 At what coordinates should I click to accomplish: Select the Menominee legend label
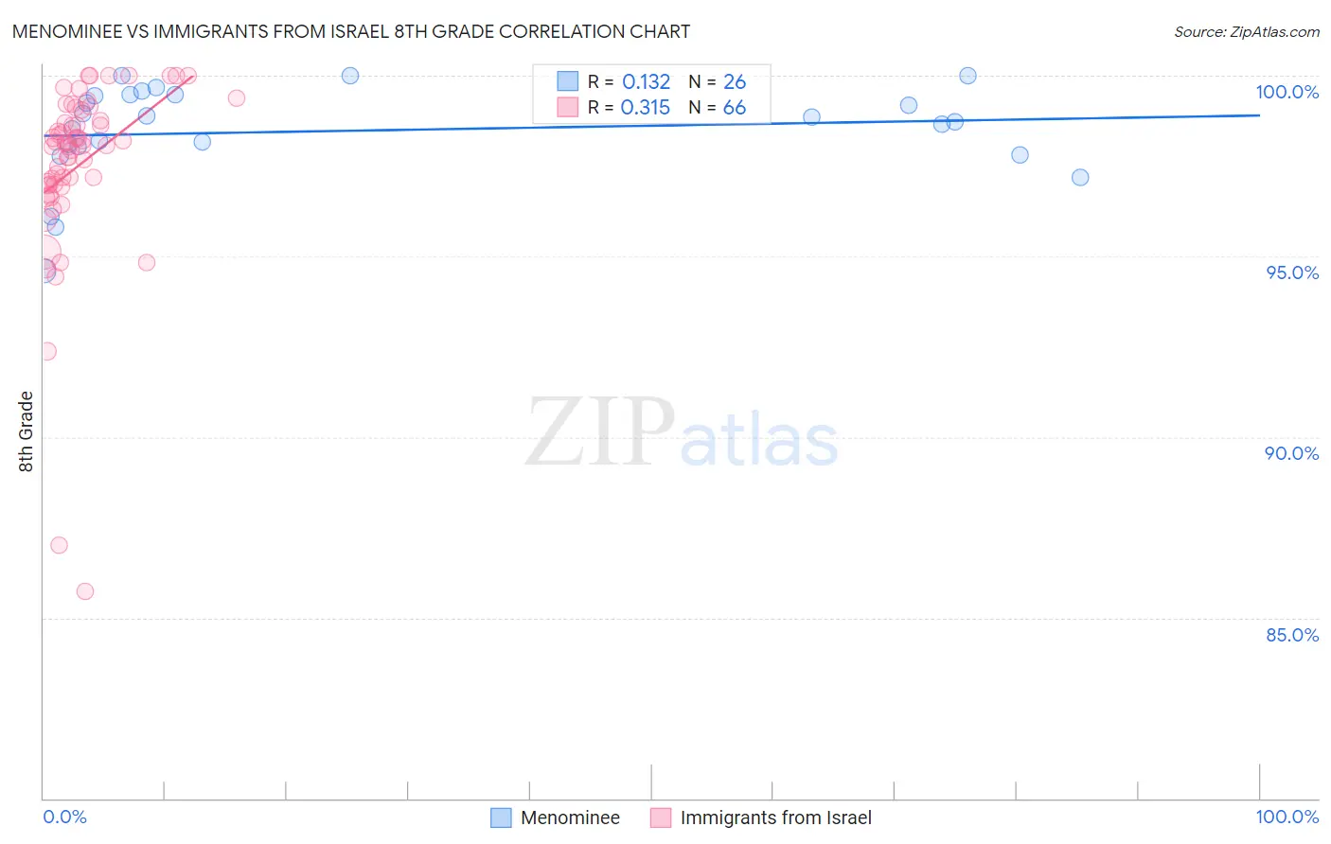click(570, 818)
